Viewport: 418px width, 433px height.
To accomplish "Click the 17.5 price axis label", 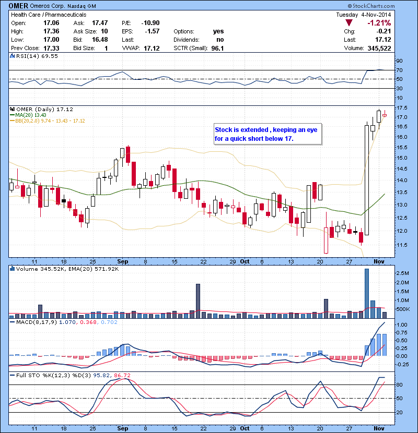I will point(402,107).
